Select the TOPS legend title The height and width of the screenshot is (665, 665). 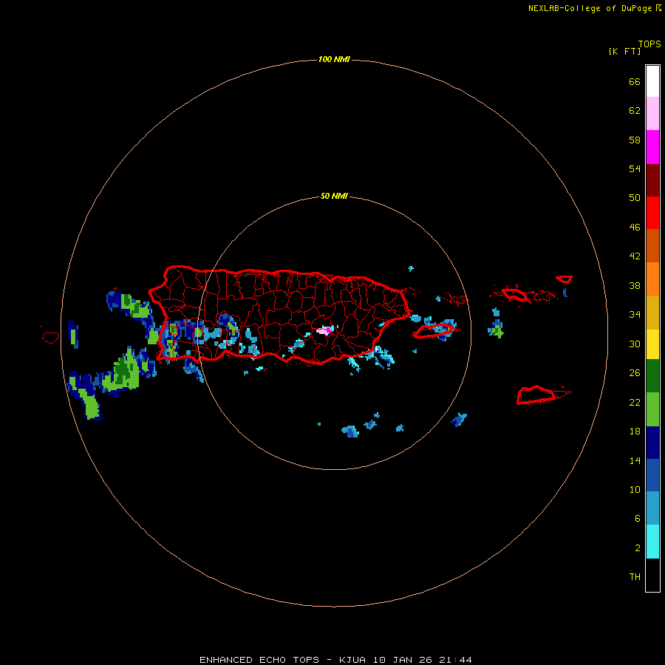click(x=649, y=44)
